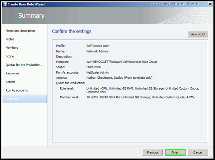Screen dimensions: 215x160
Task: Open the View Script button
Action: (198, 34)
